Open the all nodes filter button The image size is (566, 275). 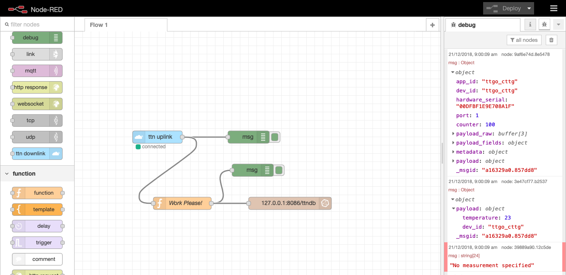(524, 40)
